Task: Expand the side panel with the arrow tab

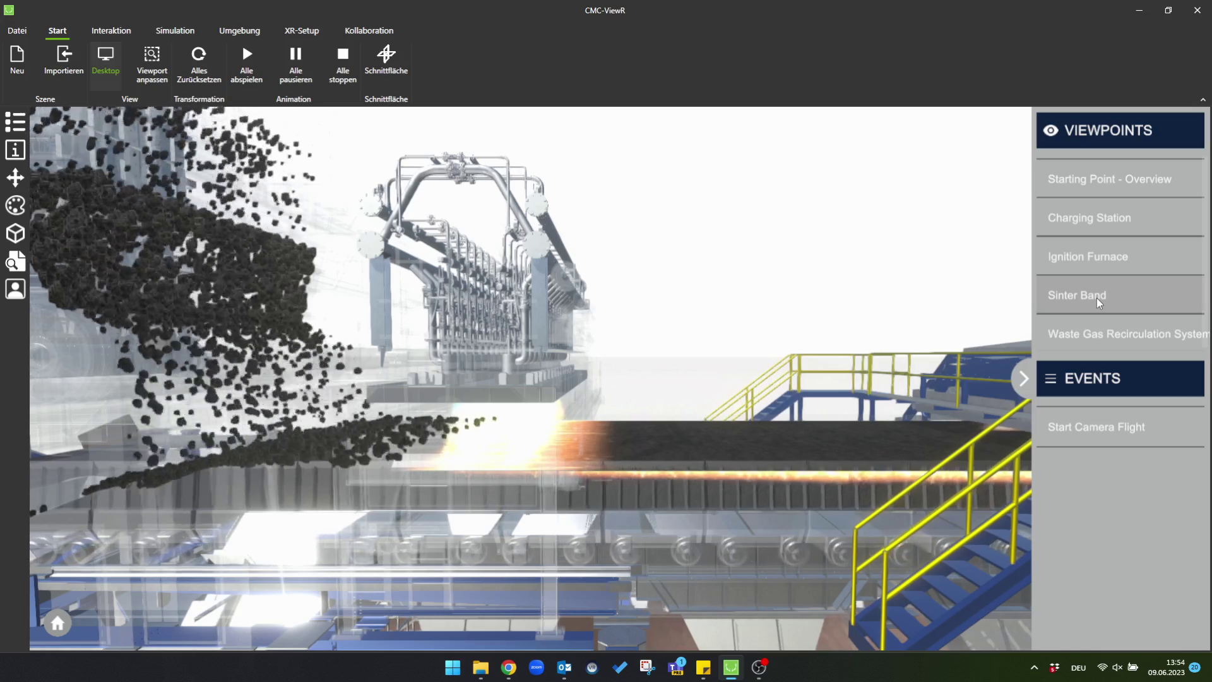Action: [x=1023, y=378]
